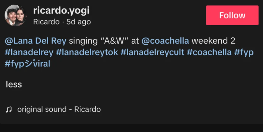Click the red Follow button
The height and width of the screenshot is (132, 263).
point(232,15)
